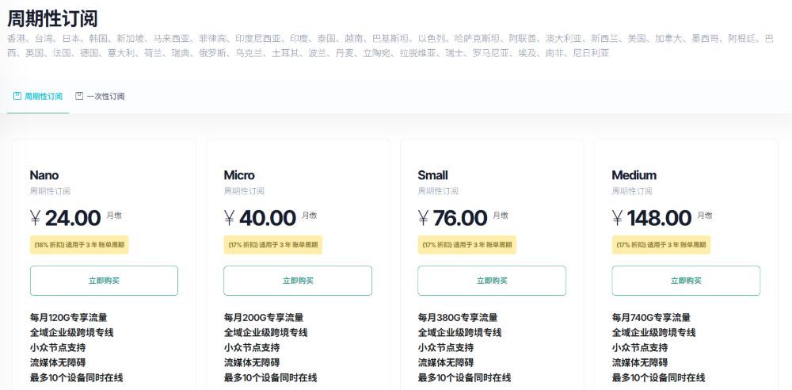Click the ¥24.00 monthly price
792x390 pixels.
tap(66, 218)
